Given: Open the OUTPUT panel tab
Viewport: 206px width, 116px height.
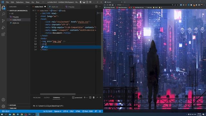Looking at the screenshot, I should 47,98.
